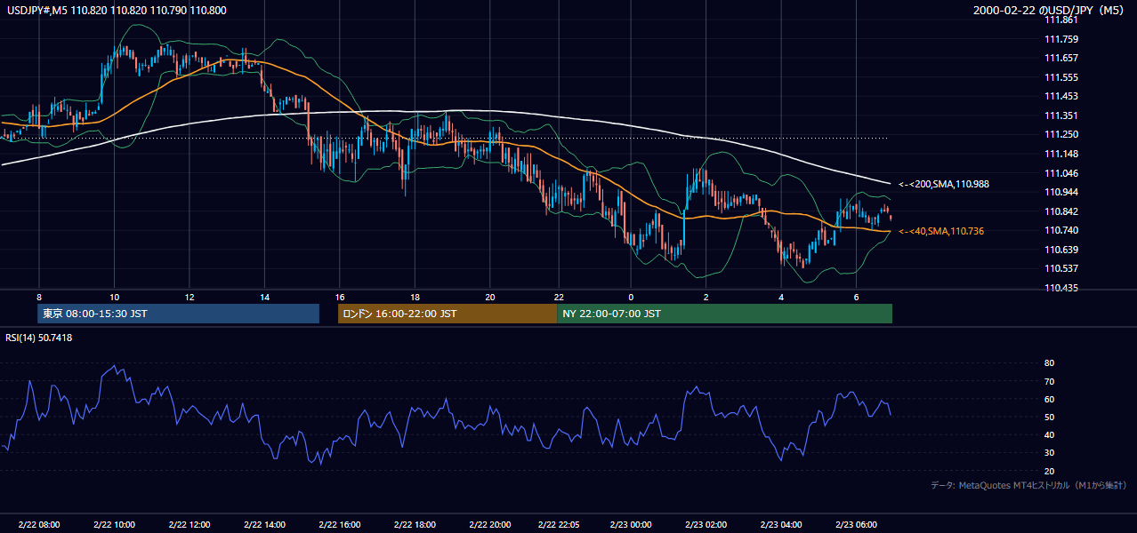Click the hour 22 tick above session bars
Screen dimensions: 1137x533
tap(559, 297)
